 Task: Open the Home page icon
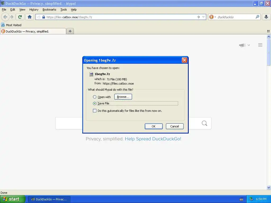tap(30, 17)
